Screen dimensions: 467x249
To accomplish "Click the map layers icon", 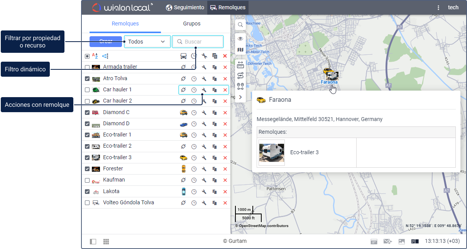I will point(240,50).
